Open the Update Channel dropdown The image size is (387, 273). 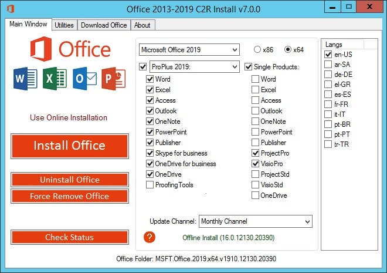pos(255,221)
